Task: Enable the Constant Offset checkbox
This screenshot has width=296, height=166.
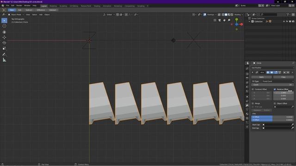Action: point(253,89)
